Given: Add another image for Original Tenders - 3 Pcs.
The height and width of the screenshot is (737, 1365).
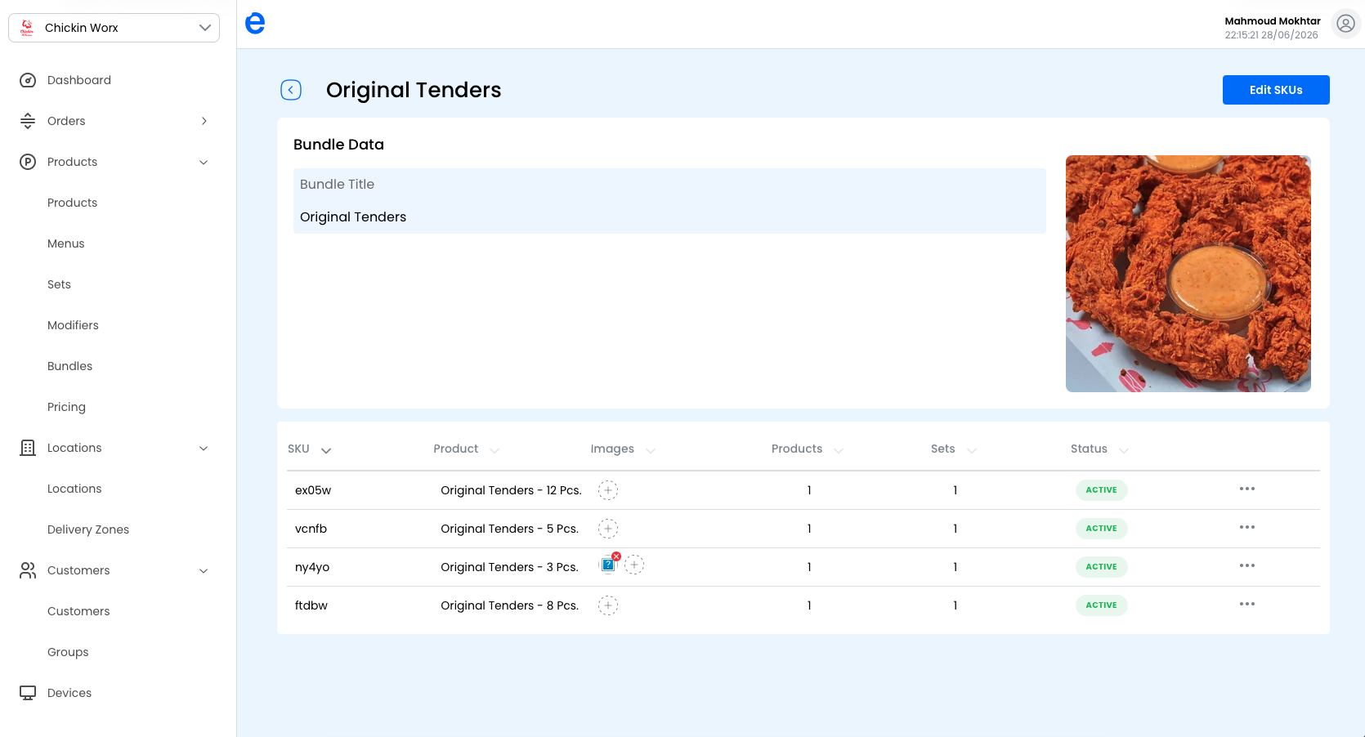Looking at the screenshot, I should (634, 565).
